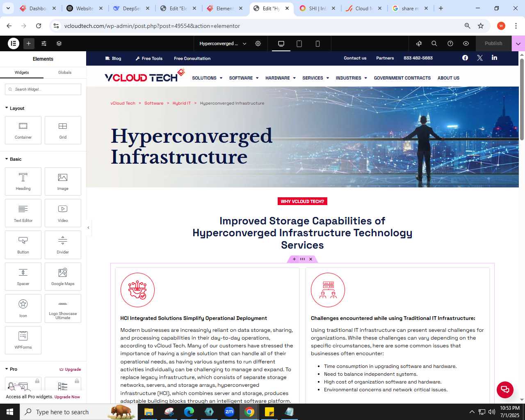The image size is (525, 420).
Task: Click the add element plus icon
Action: click(29, 43)
